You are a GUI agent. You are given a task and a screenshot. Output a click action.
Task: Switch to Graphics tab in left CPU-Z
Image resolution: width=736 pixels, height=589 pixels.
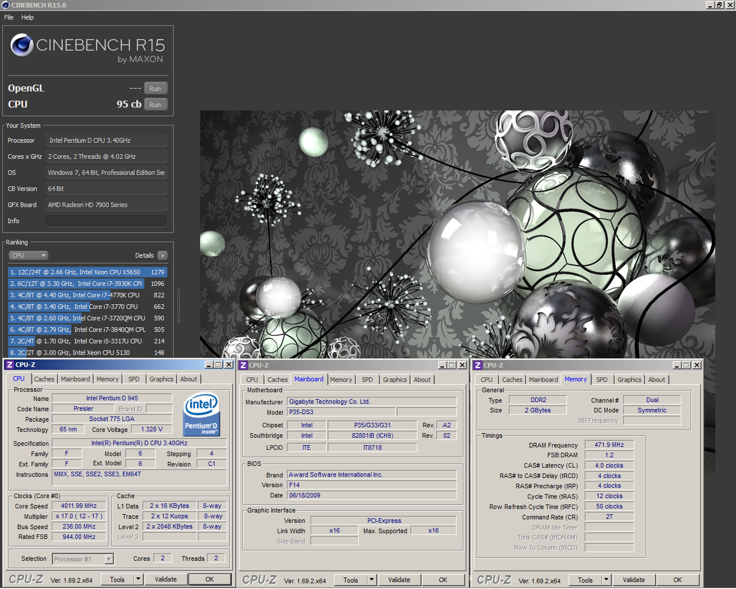[x=162, y=379]
